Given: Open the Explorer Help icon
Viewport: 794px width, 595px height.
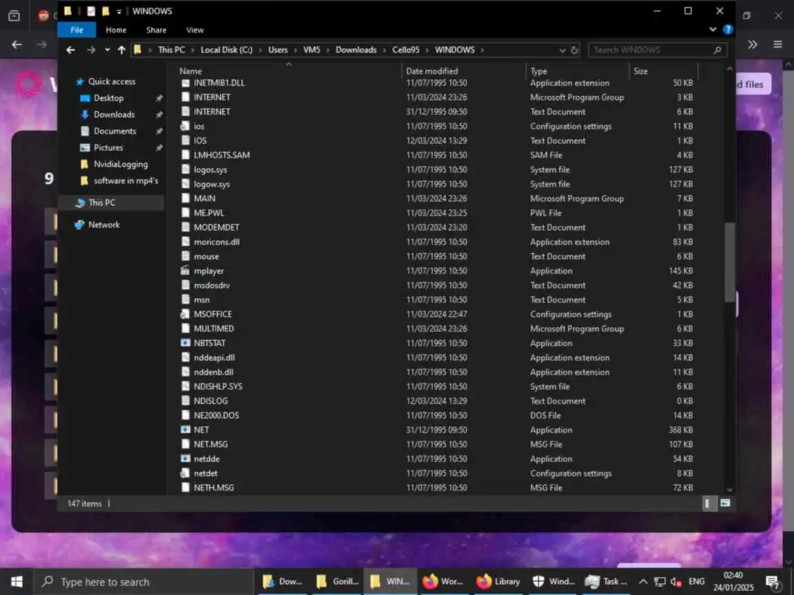Looking at the screenshot, I should 728,30.
